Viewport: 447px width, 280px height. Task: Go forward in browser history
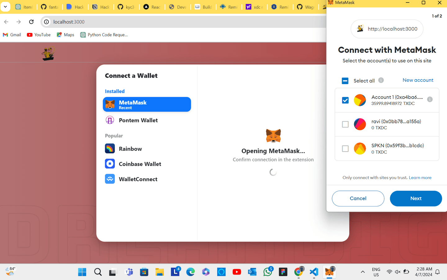click(19, 22)
